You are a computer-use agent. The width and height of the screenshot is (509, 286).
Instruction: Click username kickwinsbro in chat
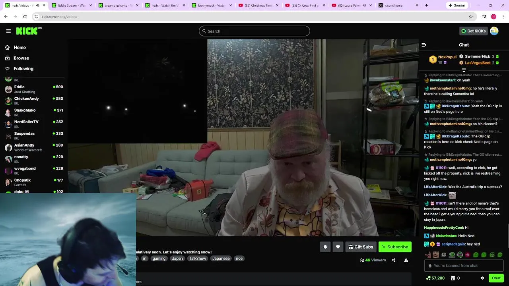tap(446, 236)
